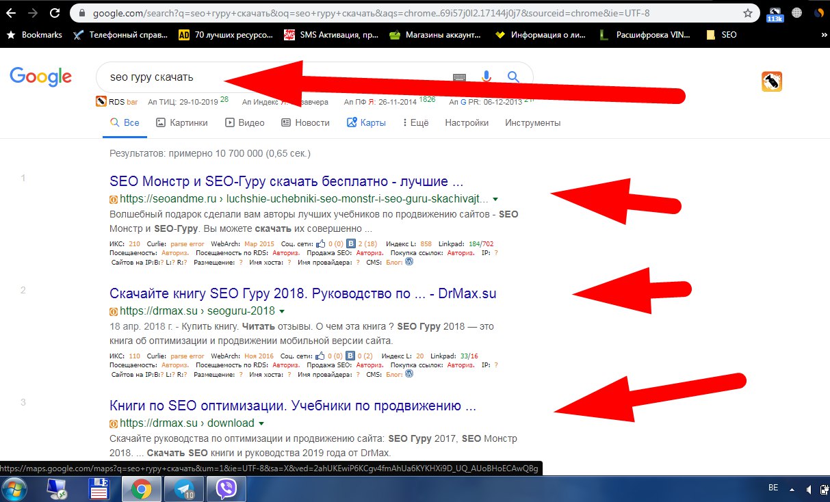Expand the dropdown arrow next to seoandme.ru URL
Screen dimensions: 830x502
tap(495, 200)
